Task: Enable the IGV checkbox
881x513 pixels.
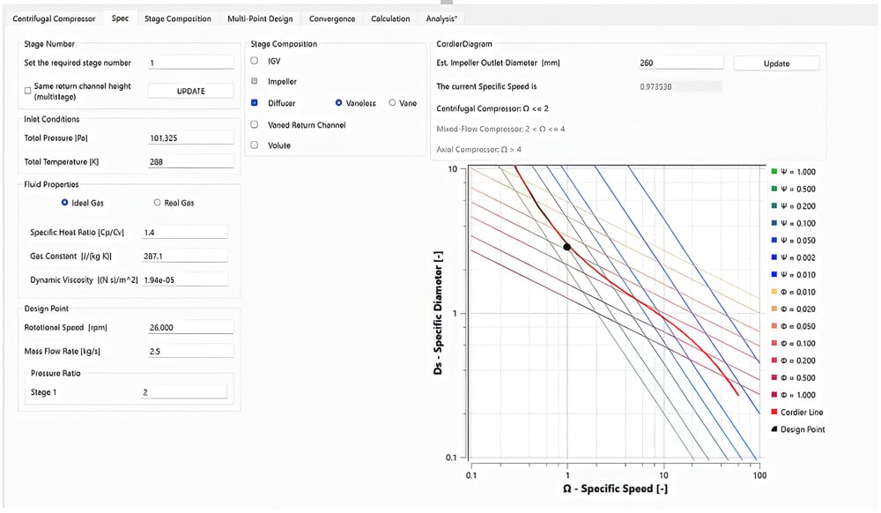Action: click(x=255, y=61)
